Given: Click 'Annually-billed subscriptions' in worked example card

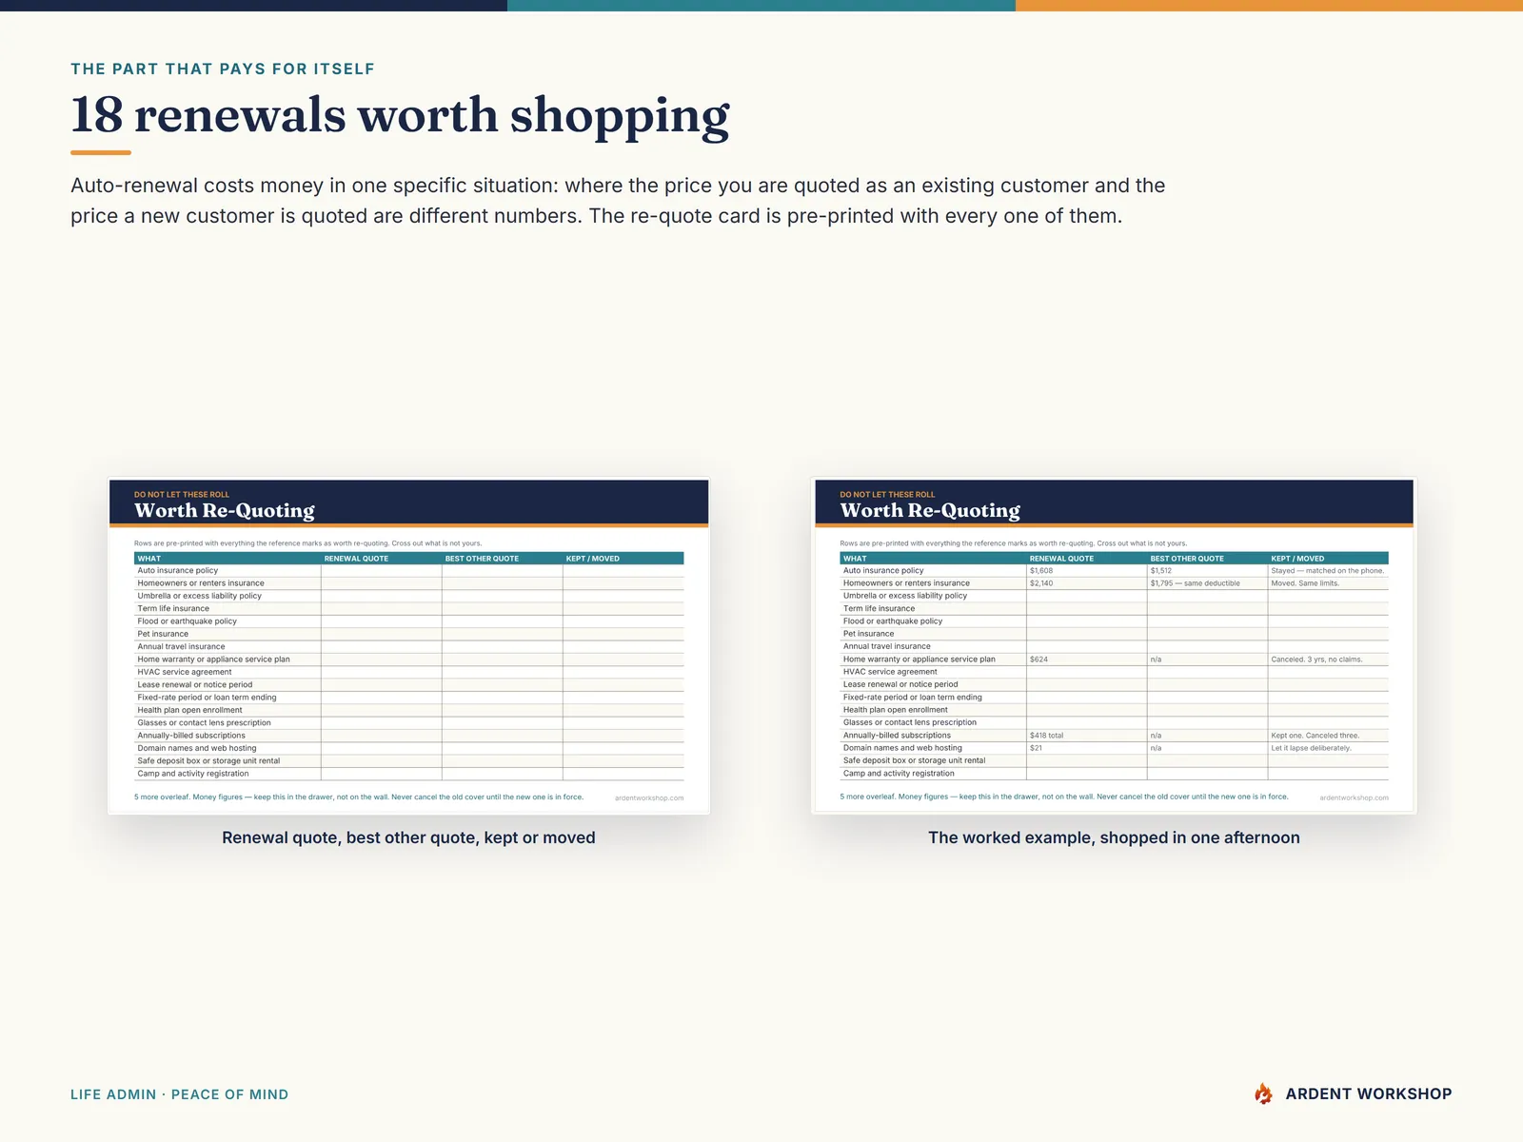Looking at the screenshot, I should pos(897,736).
